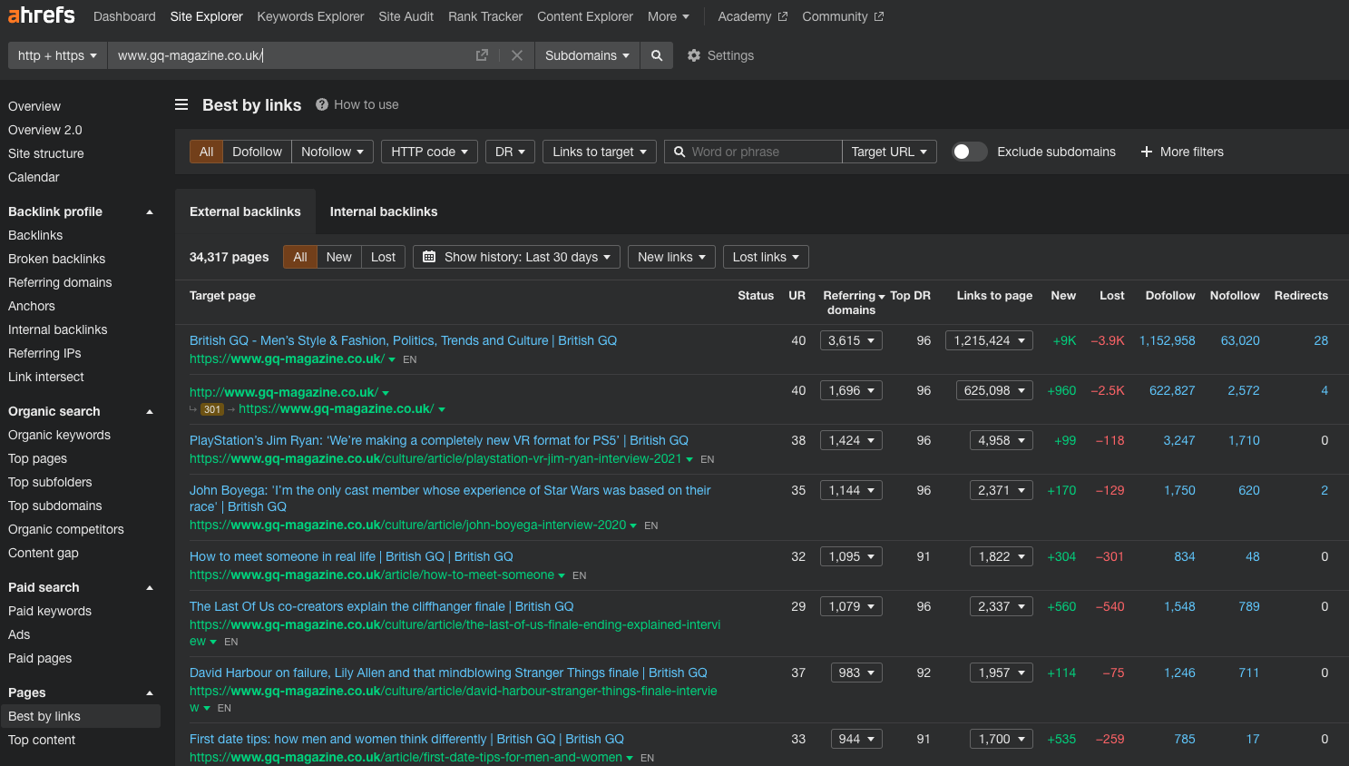Screen dimensions: 1349x766
Task: Click the calendar icon in Show history
Action: coord(430,257)
